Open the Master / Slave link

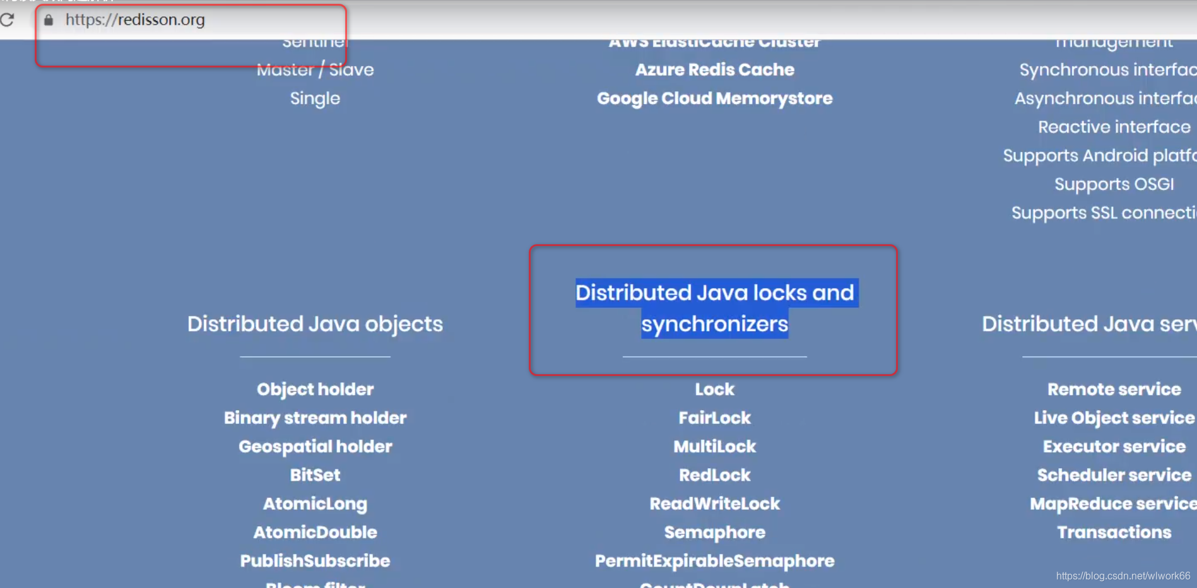(x=315, y=69)
